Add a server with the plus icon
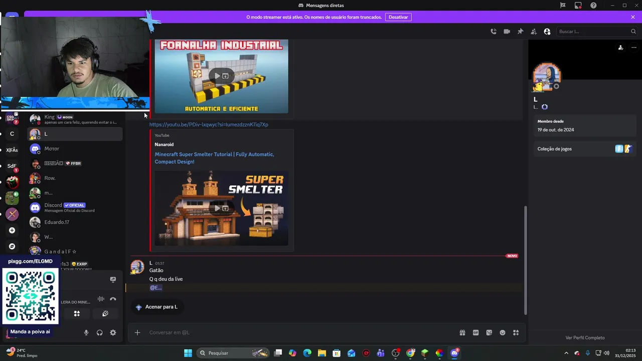This screenshot has width=642, height=361. (x=12, y=230)
